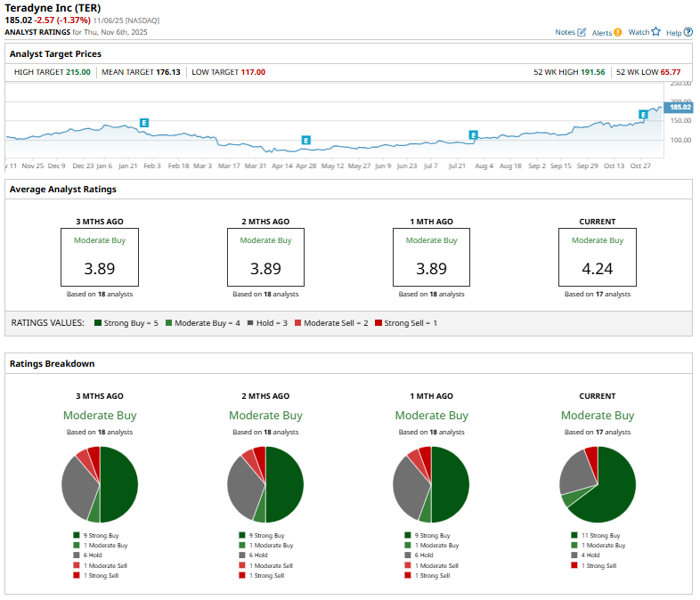Click '1 Moderate Sell' in 3 MTHS AGO legend
700x600 pixels.
pos(105,565)
